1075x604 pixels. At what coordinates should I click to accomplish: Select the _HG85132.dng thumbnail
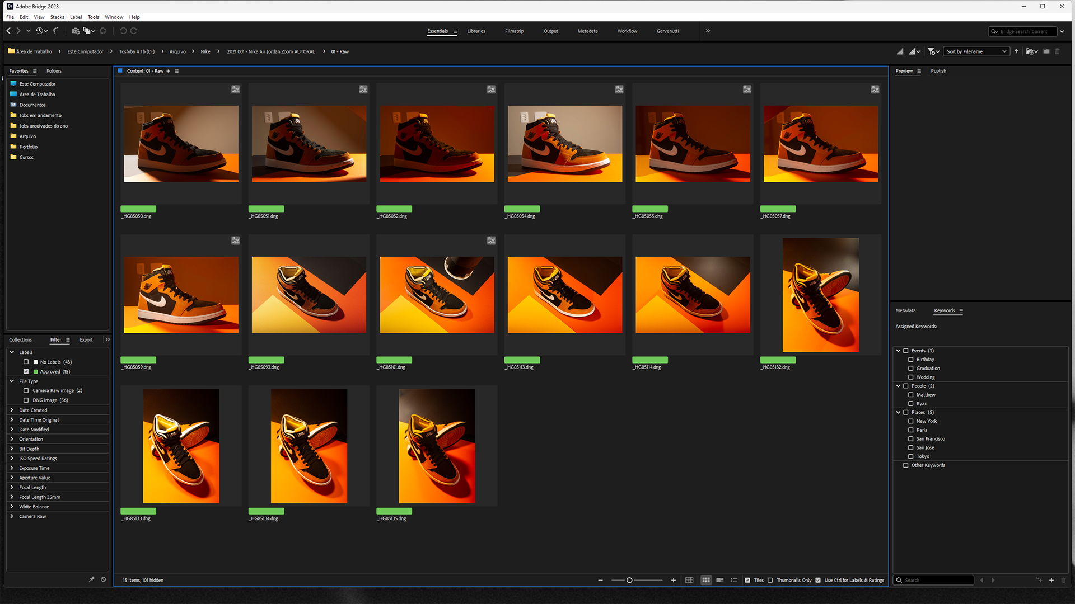pyautogui.click(x=820, y=295)
